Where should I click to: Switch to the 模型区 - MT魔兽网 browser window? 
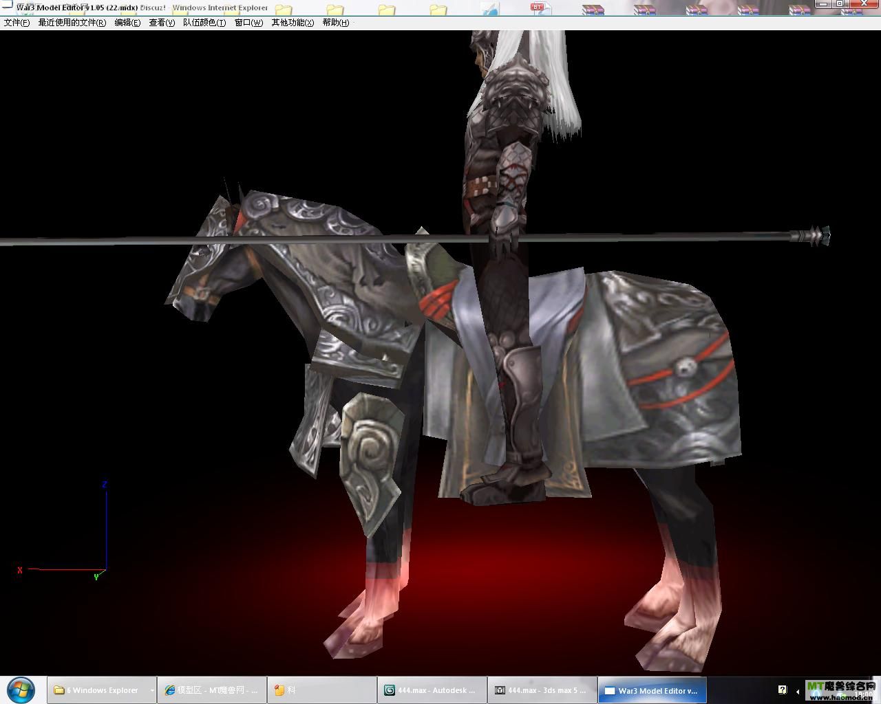pos(212,690)
